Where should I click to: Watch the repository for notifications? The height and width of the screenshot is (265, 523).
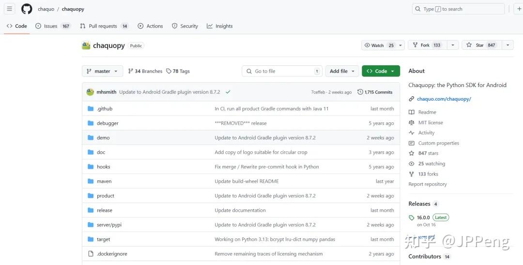tap(378, 45)
